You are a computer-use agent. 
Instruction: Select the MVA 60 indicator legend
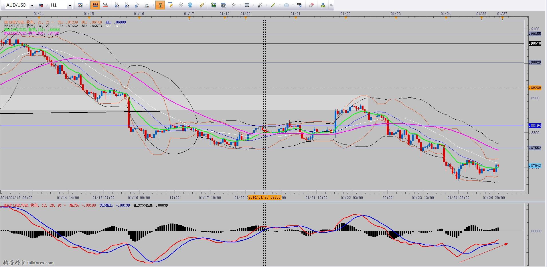(x=32, y=33)
